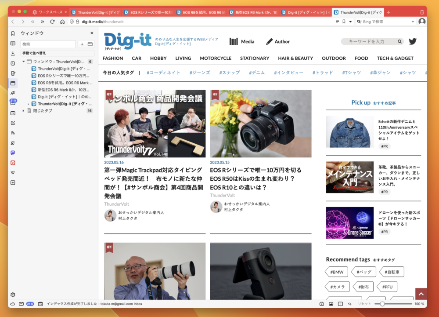439x317 pixels.
Task: Adjust the page zoom slider in status bar
Action: click(383, 304)
